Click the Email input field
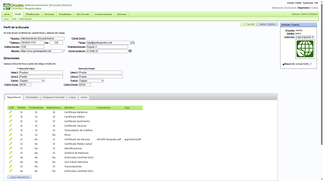The height and width of the screenshot is (181, 323). point(108,43)
